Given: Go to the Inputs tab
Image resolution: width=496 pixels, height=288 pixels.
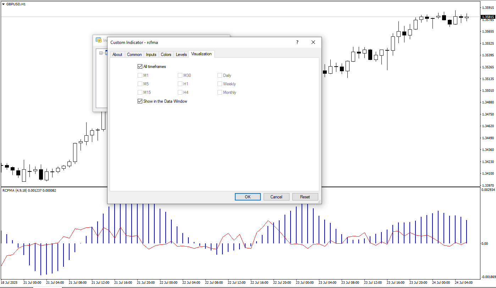Looking at the screenshot, I should (x=151, y=55).
